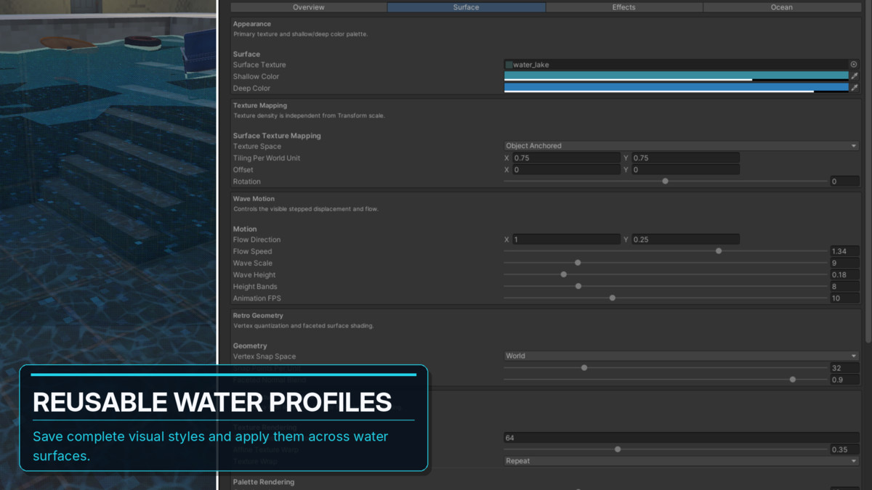Switch to the Overview tab
This screenshot has height=490, width=872.
[x=309, y=7]
